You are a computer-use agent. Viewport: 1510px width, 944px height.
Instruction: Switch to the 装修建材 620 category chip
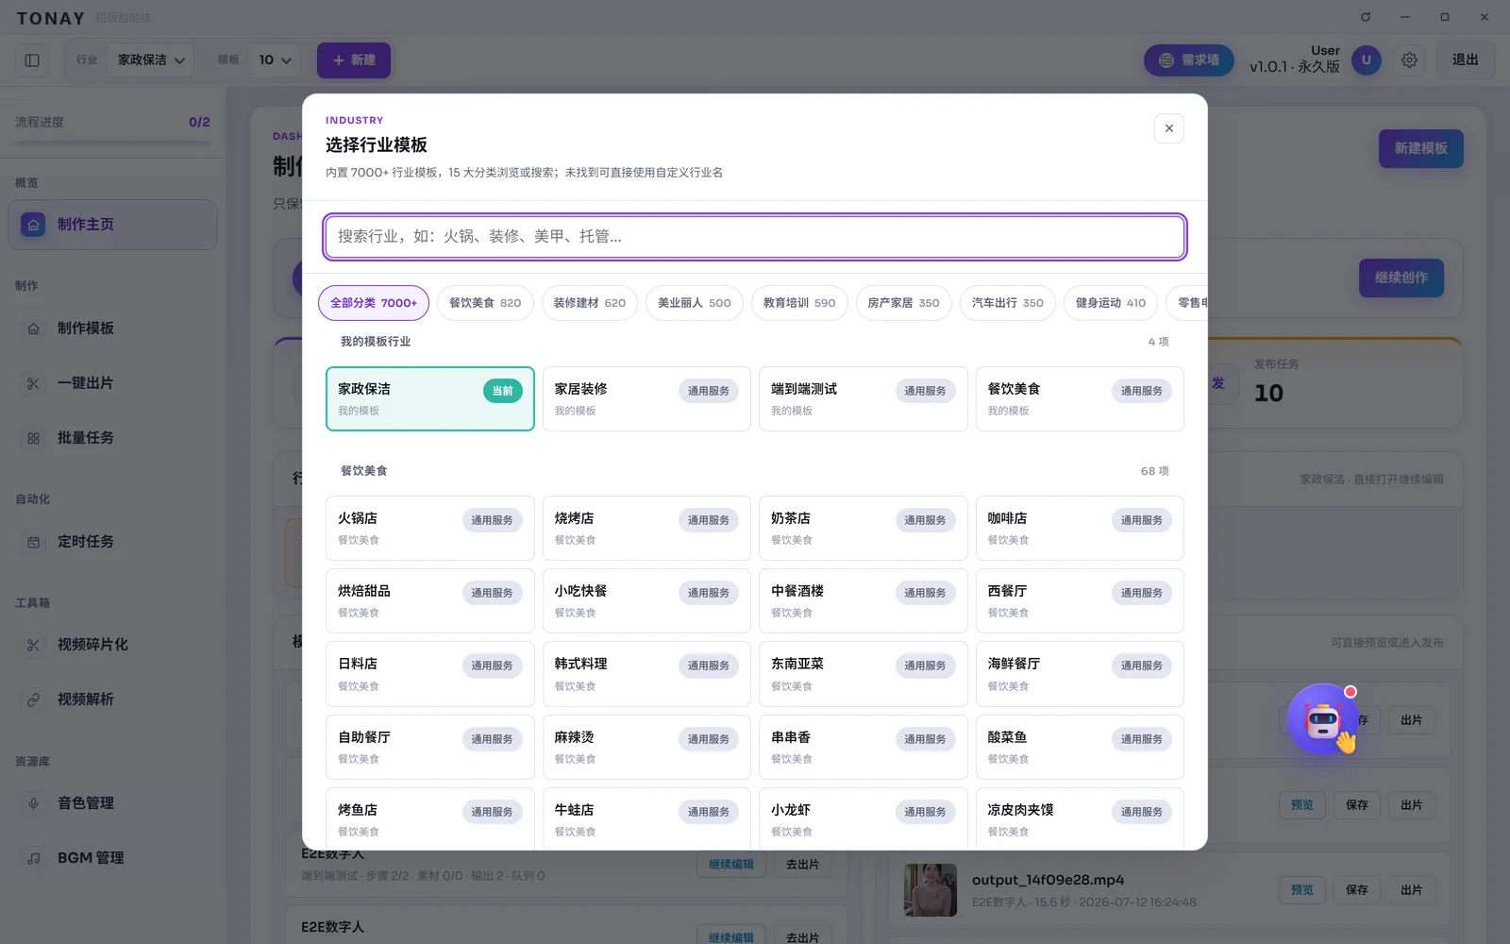(590, 303)
